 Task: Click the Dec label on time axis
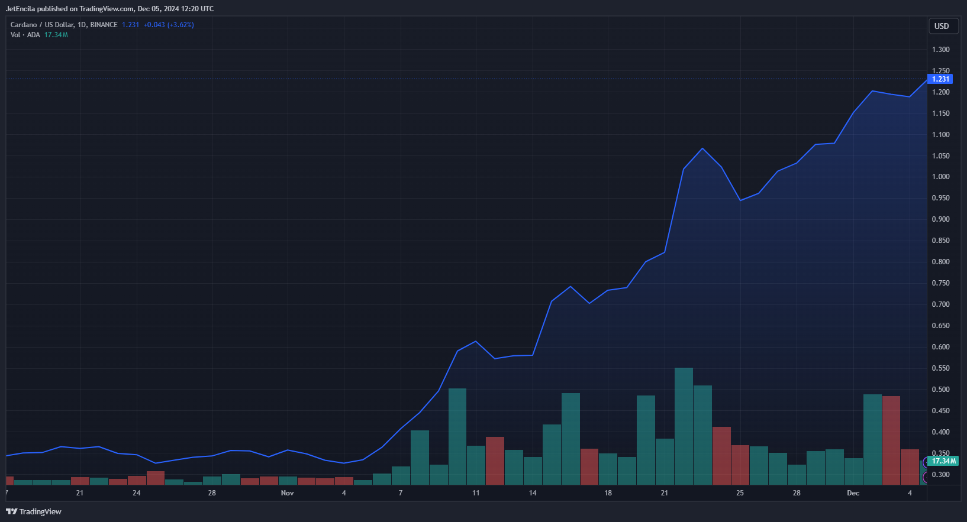tap(853, 493)
